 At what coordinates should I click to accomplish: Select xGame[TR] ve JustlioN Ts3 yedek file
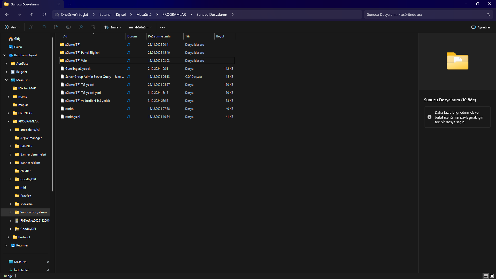pos(147,101)
